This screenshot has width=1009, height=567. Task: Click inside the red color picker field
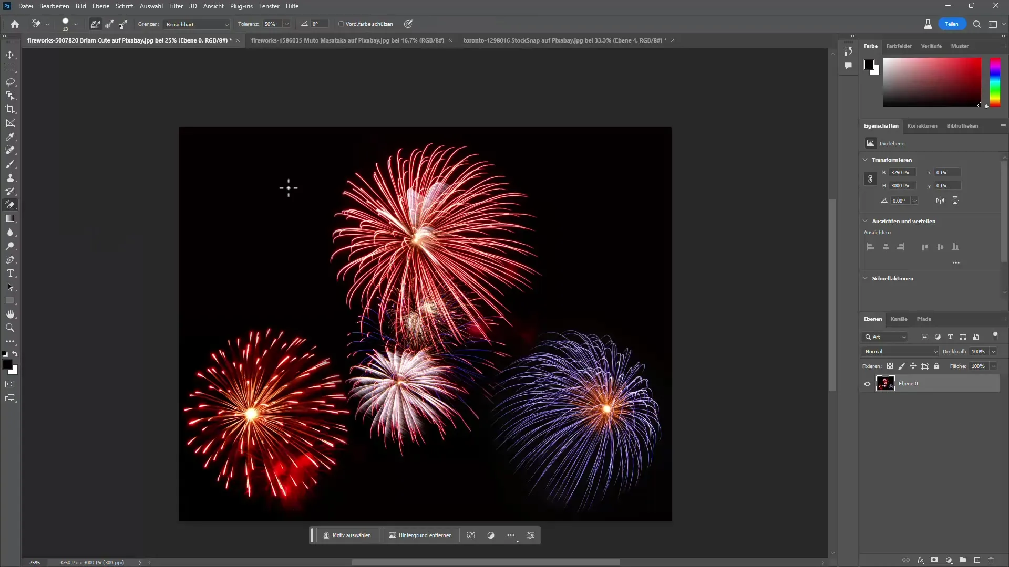[932, 82]
